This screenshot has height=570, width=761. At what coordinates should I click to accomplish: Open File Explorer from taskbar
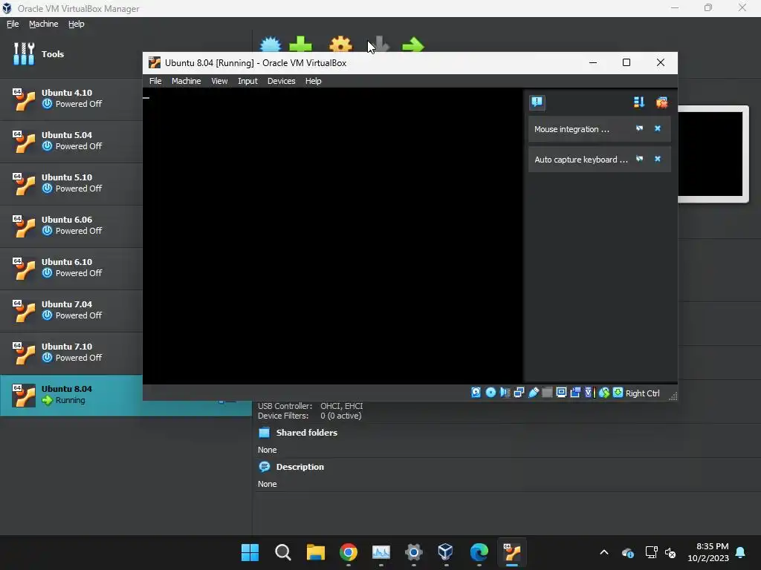point(315,552)
